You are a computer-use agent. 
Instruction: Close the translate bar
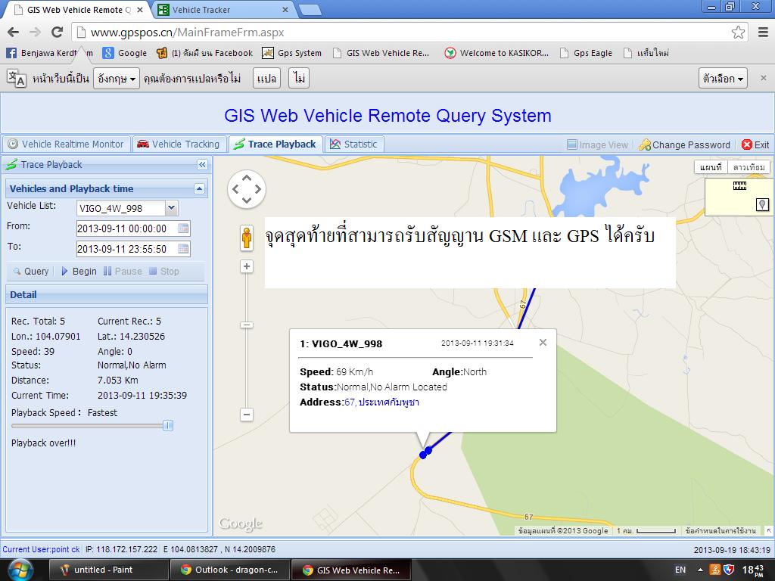pyautogui.click(x=763, y=78)
